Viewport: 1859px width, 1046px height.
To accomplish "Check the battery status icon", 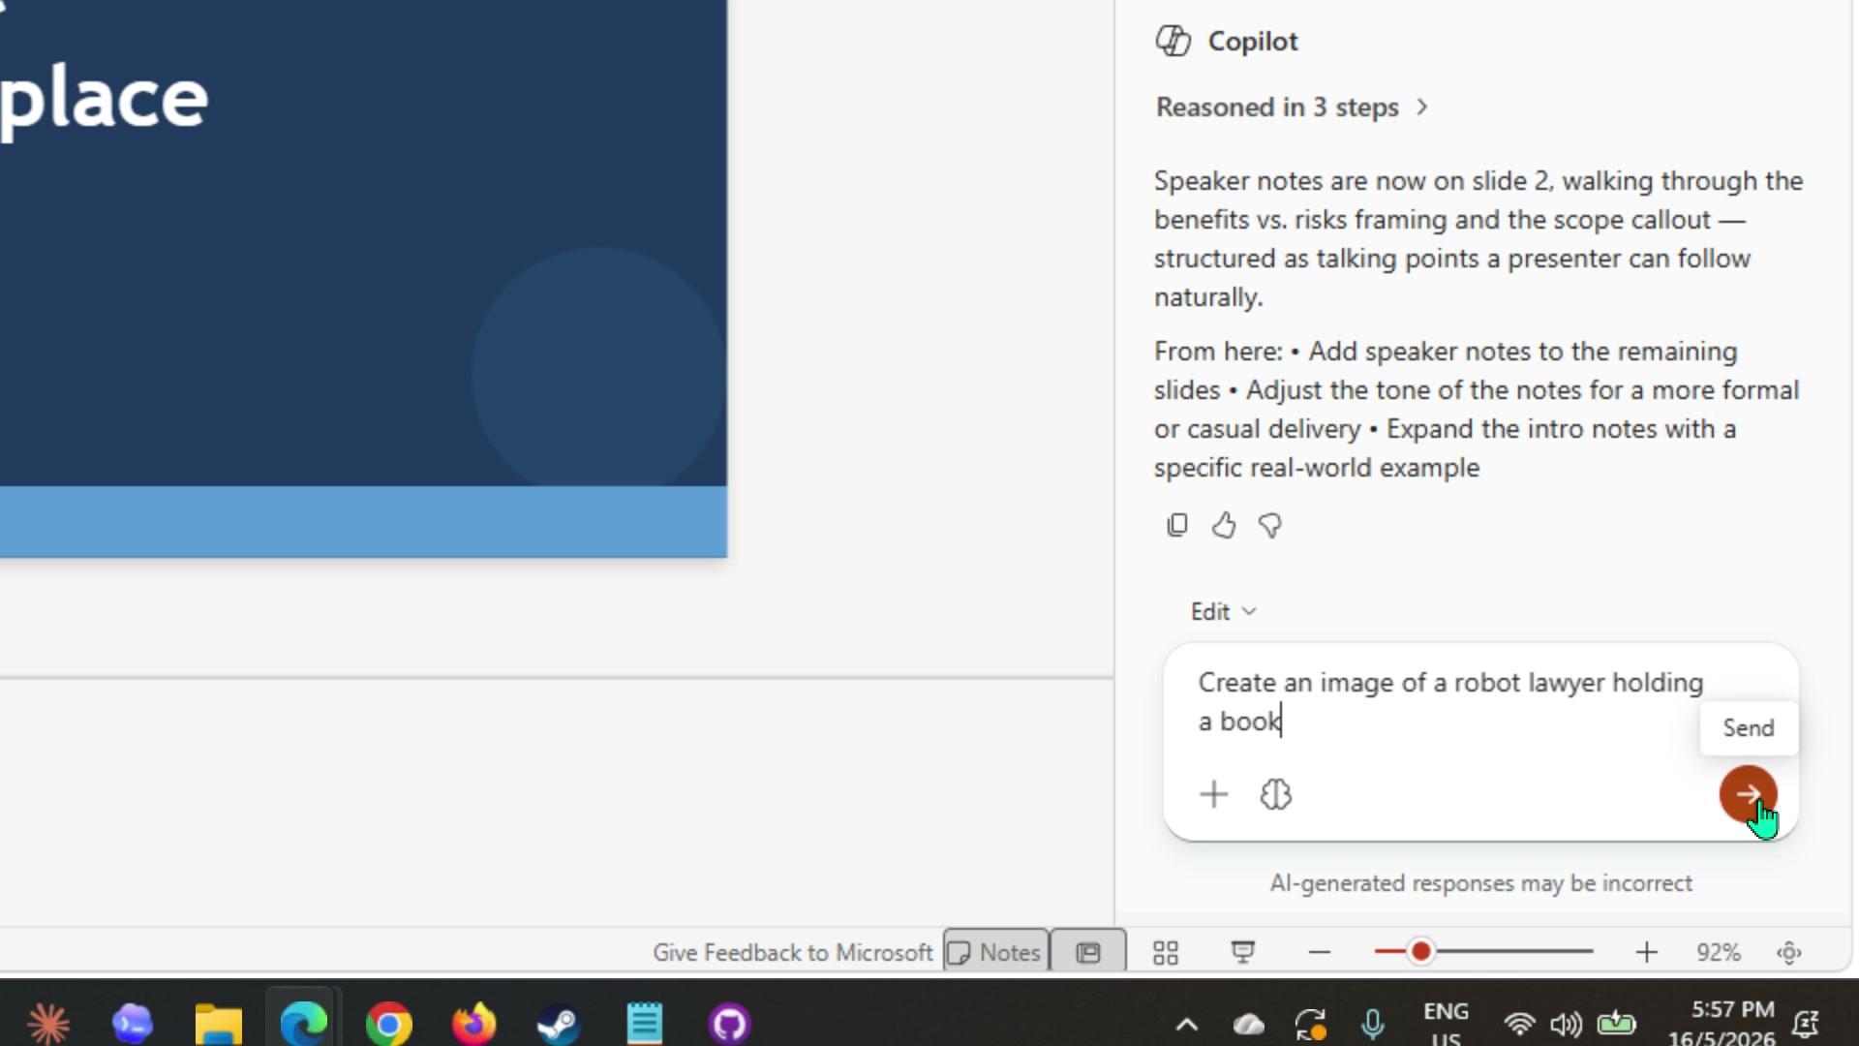I will coord(1616,1024).
